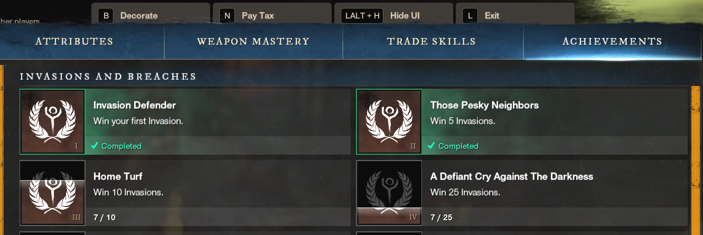
Task: Click the LALT + H keybind icon
Action: click(362, 16)
